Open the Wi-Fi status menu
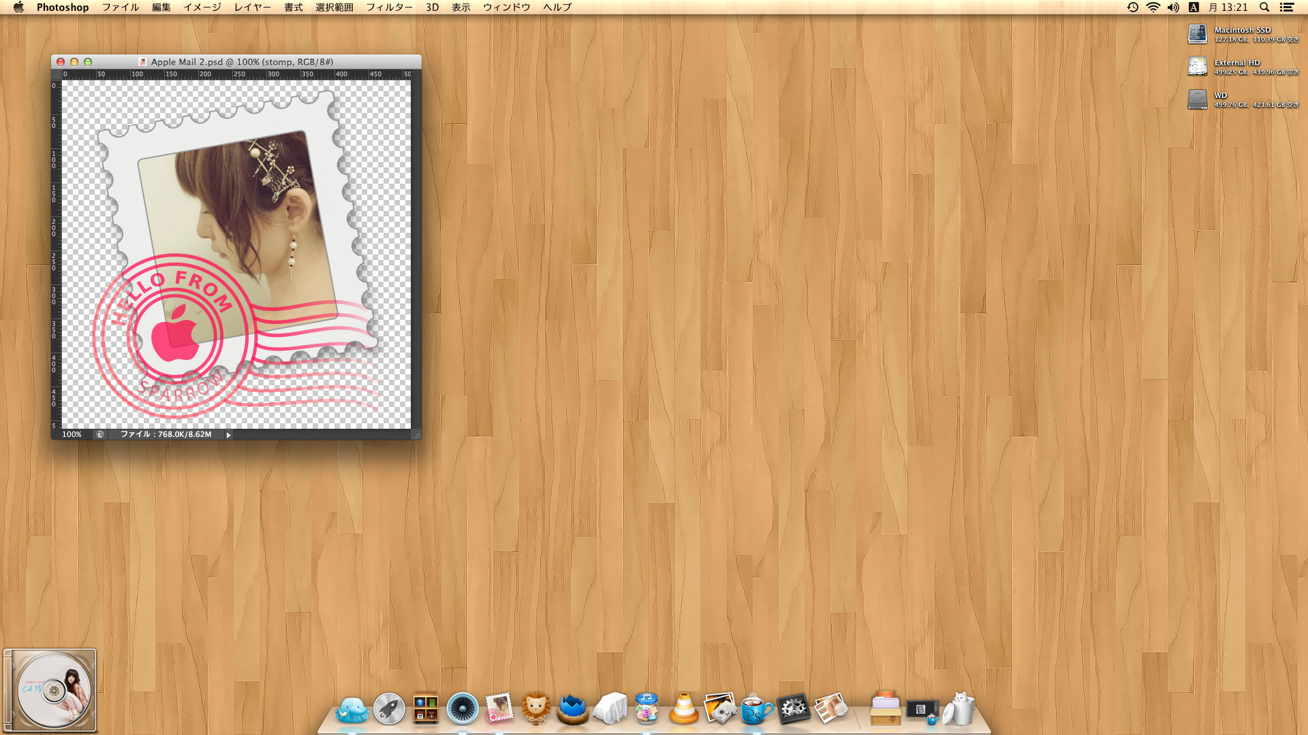This screenshot has height=735, width=1308. point(1153,7)
